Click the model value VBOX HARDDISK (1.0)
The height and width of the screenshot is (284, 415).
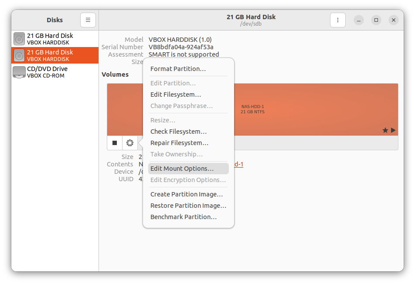180,40
